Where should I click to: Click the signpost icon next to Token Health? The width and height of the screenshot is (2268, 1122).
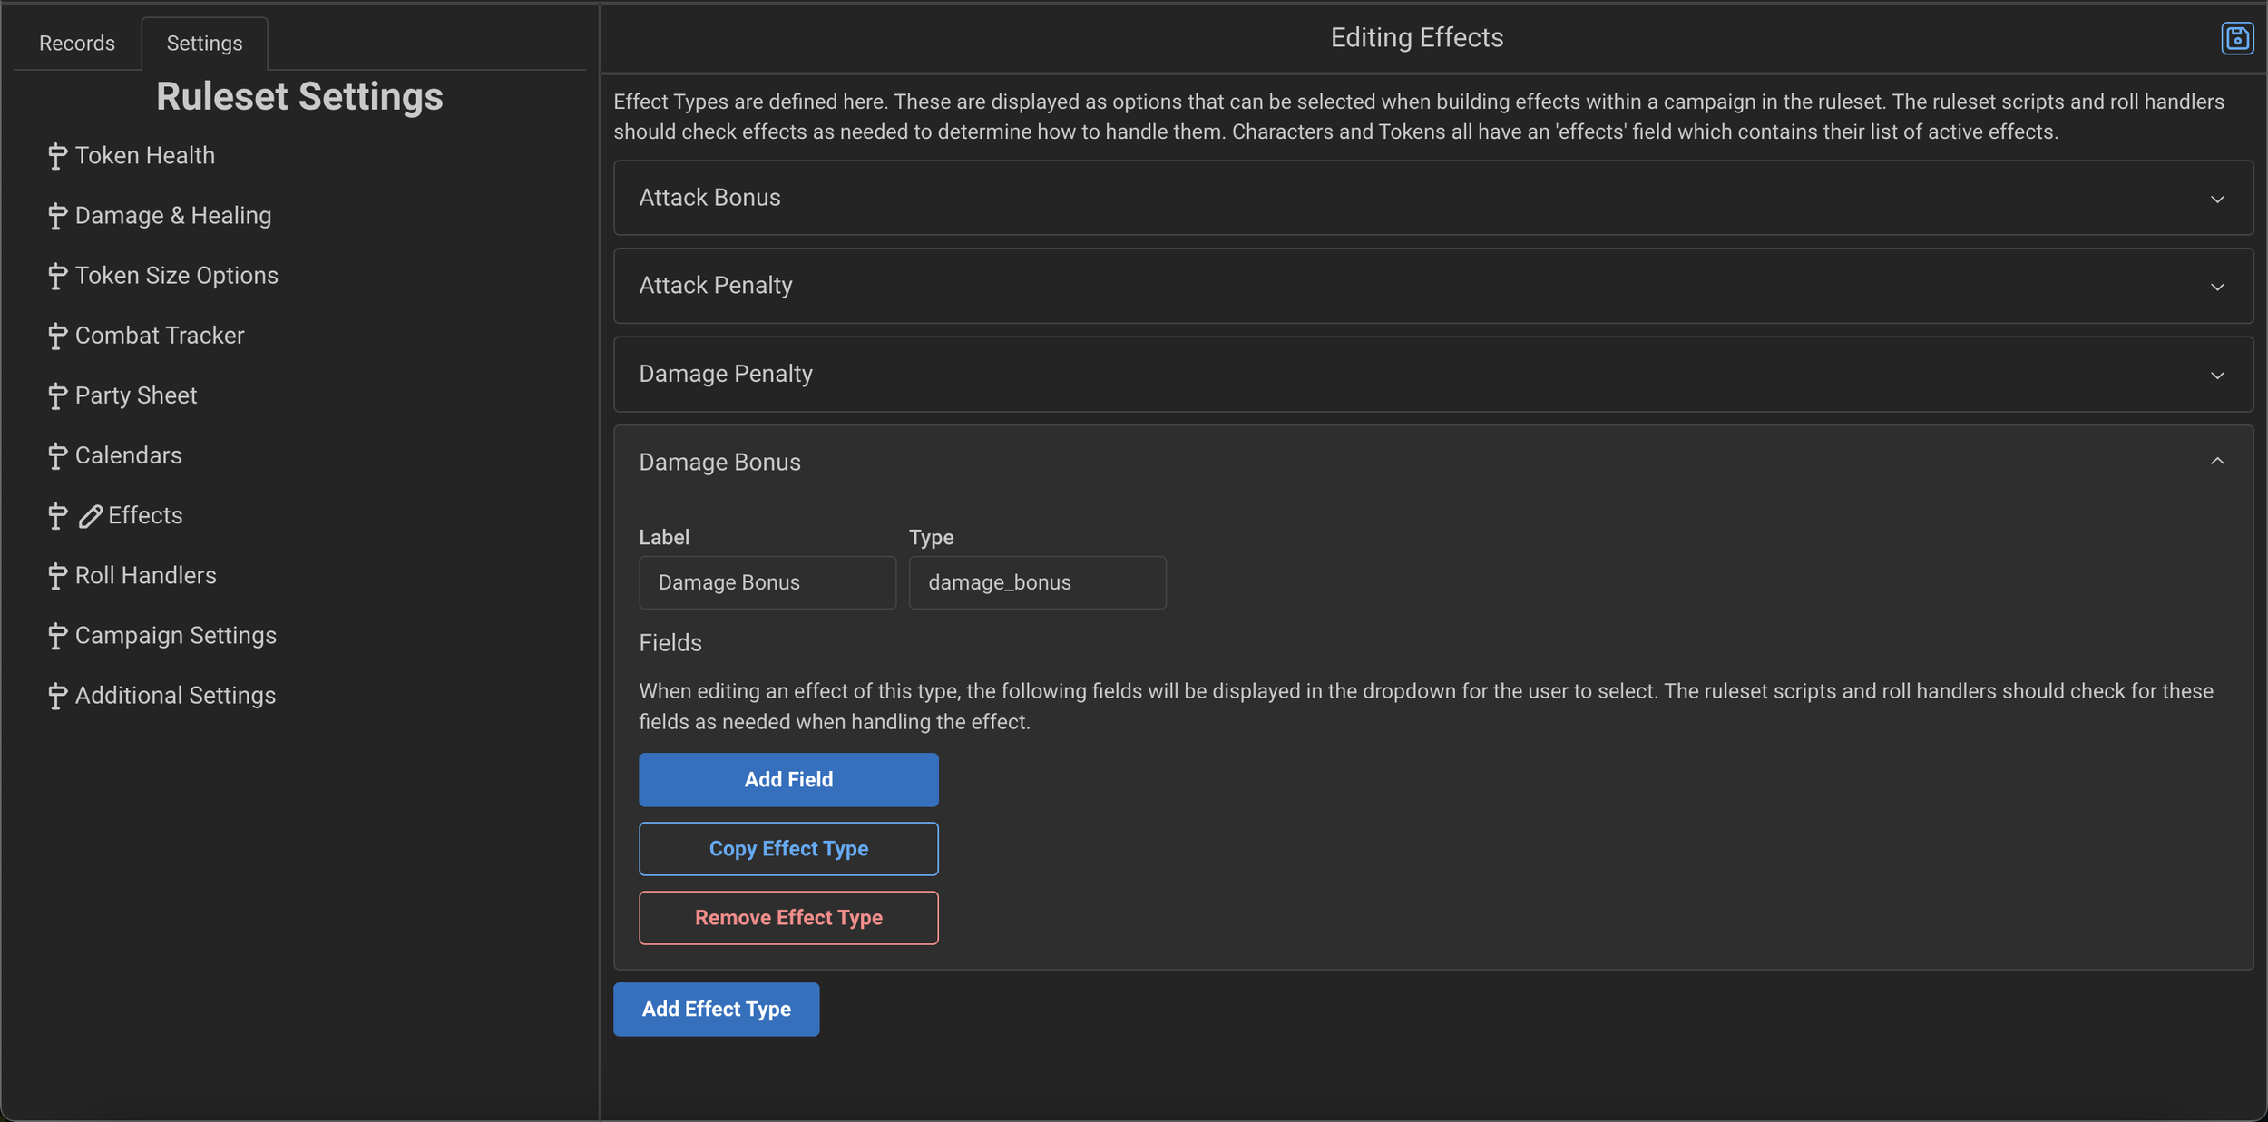[x=56, y=155]
